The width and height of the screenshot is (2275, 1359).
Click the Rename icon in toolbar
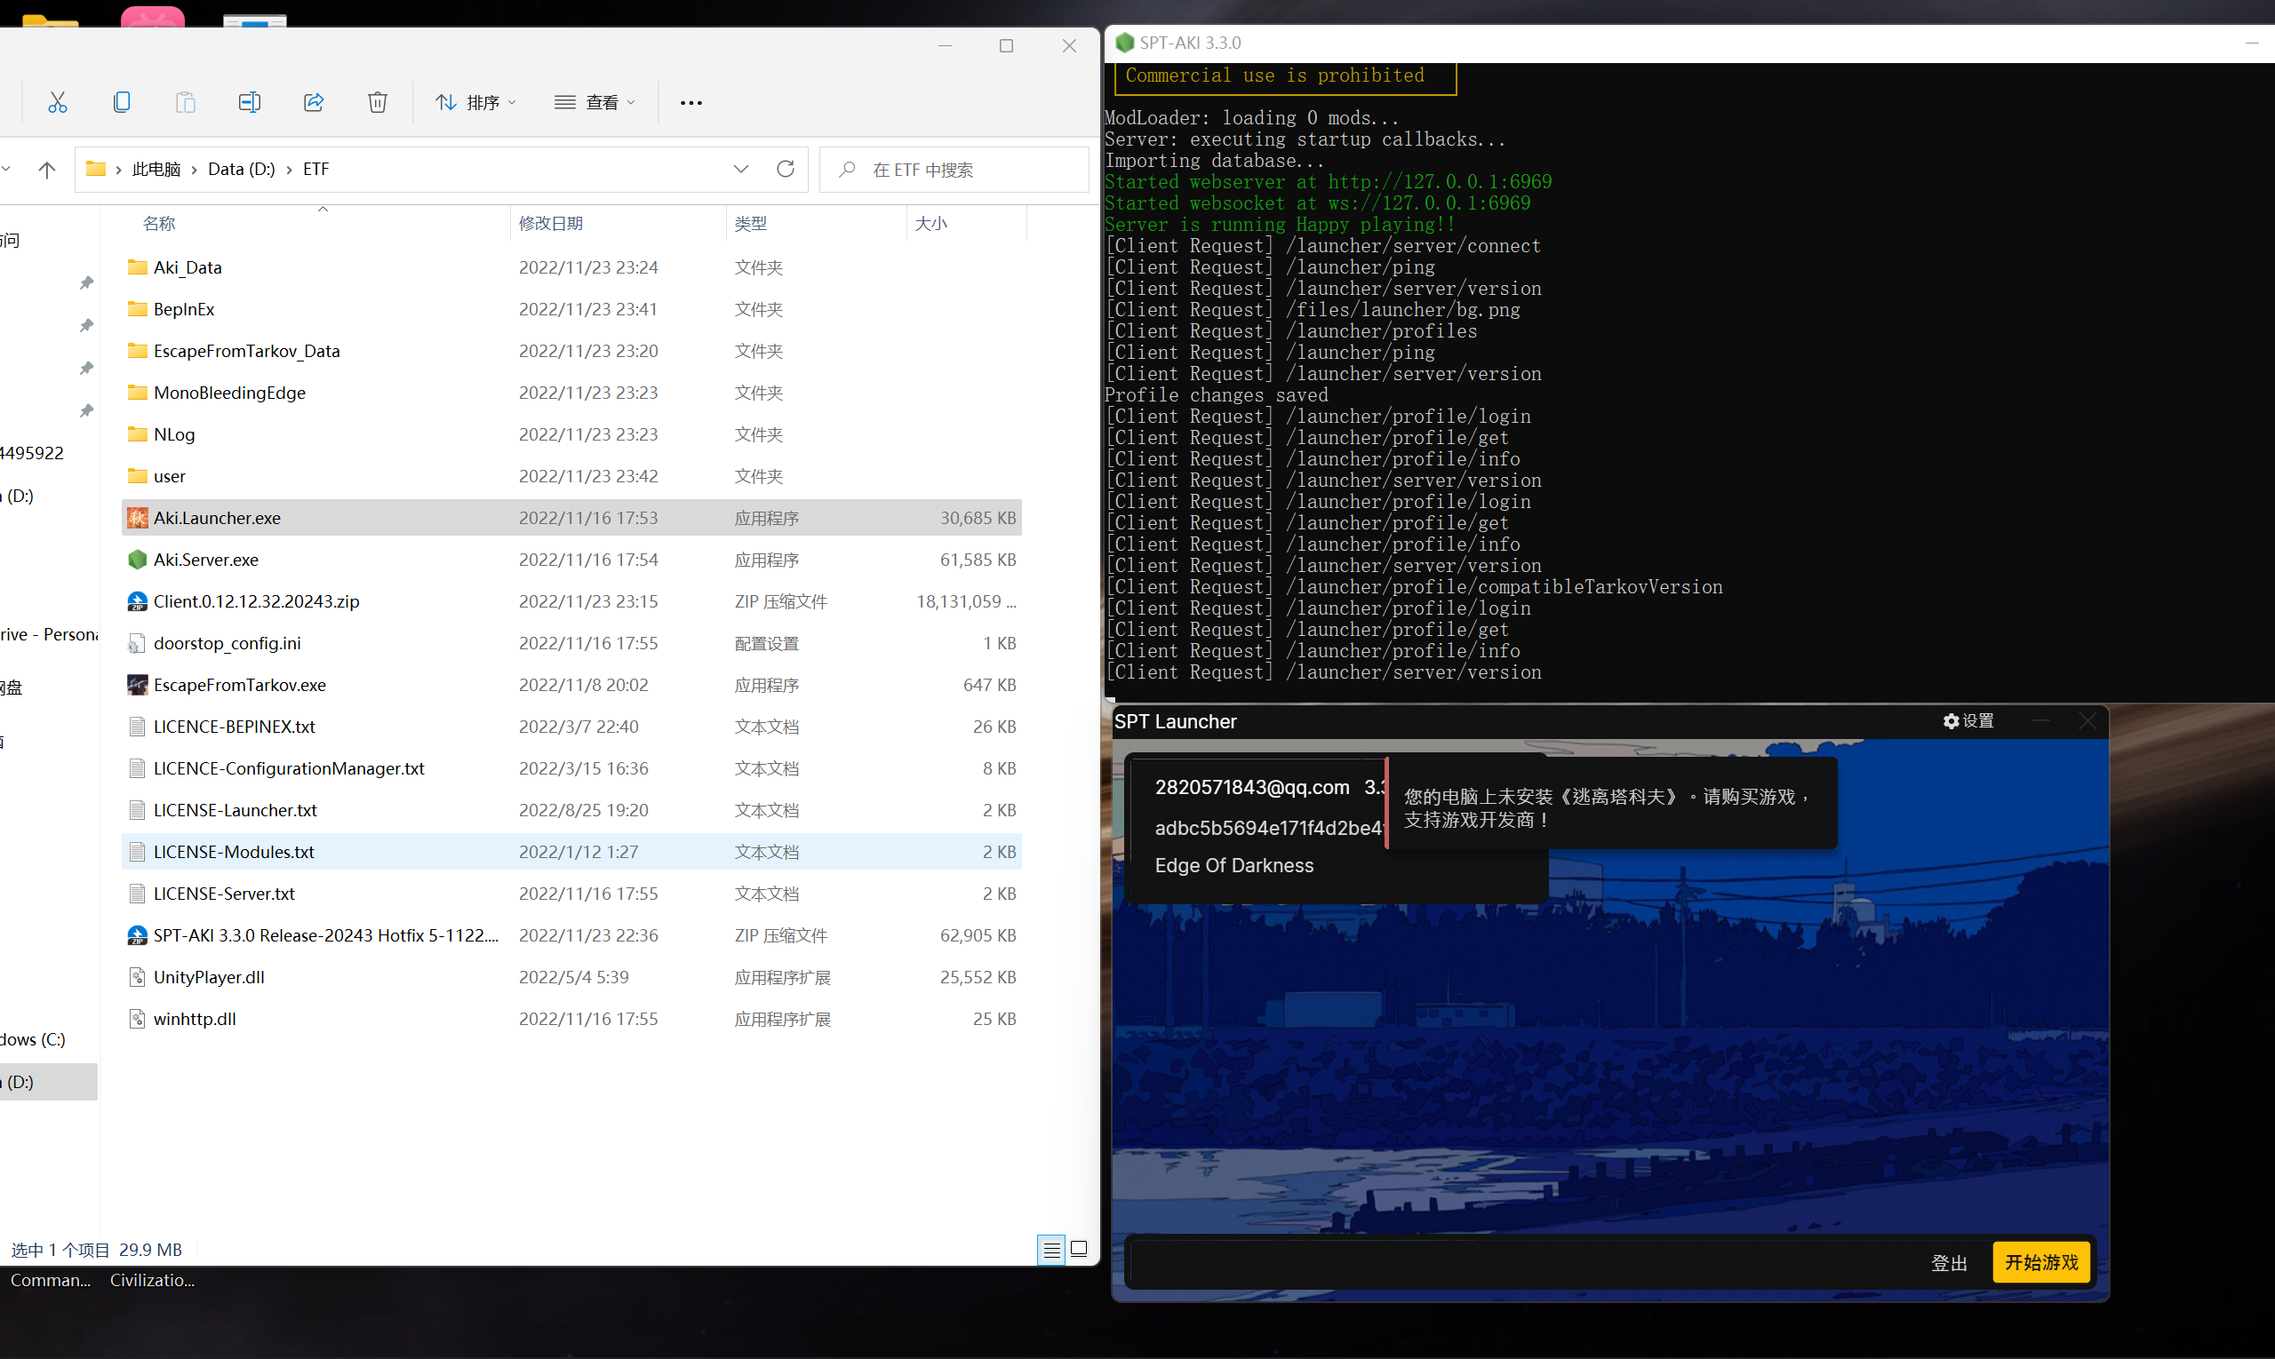click(x=249, y=101)
